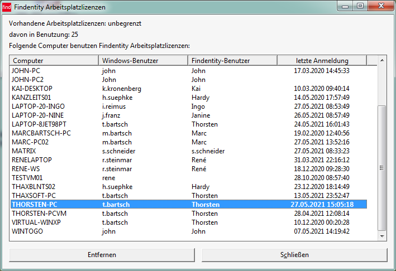Sort by letzte Anmeldung column header
Viewport: 396px width, 271px height.
[322, 61]
